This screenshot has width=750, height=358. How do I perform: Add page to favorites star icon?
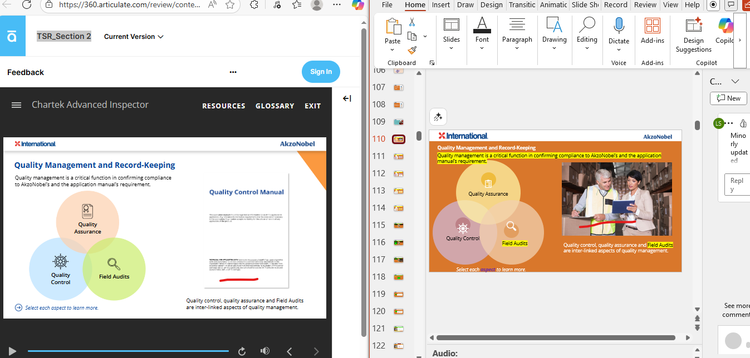click(230, 4)
